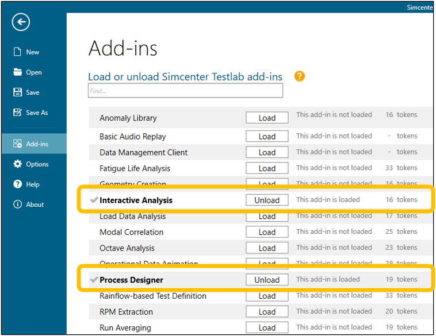Load the Modal Correlation add-in
This screenshot has width=436, height=336.
point(267,232)
